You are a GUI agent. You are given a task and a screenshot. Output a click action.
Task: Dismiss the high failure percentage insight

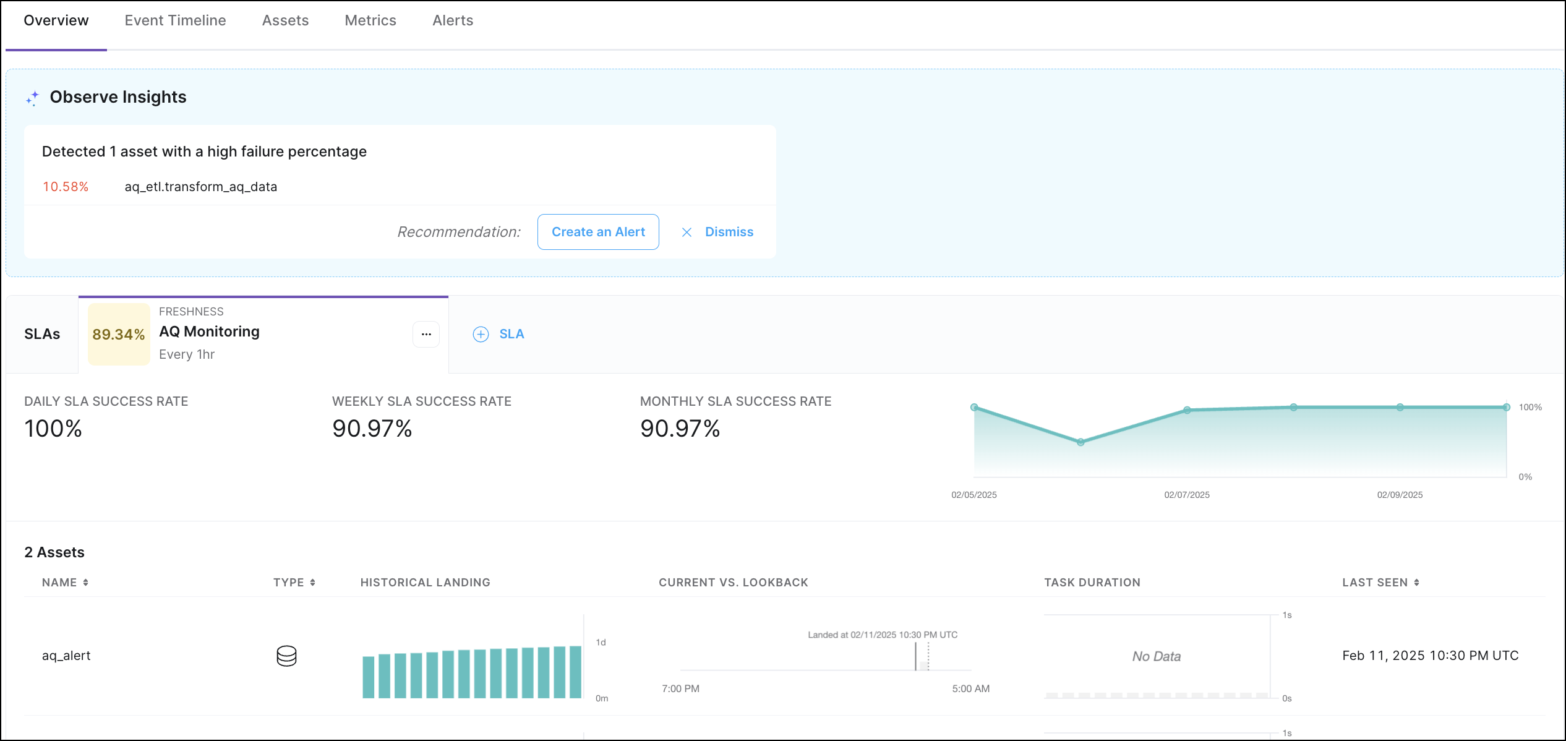click(x=729, y=232)
